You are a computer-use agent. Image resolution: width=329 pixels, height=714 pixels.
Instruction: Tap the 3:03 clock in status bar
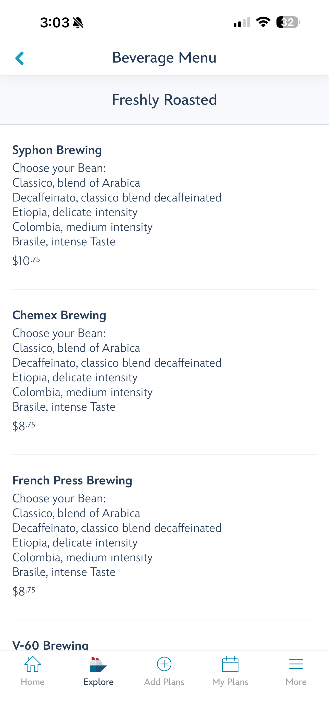coord(55,22)
